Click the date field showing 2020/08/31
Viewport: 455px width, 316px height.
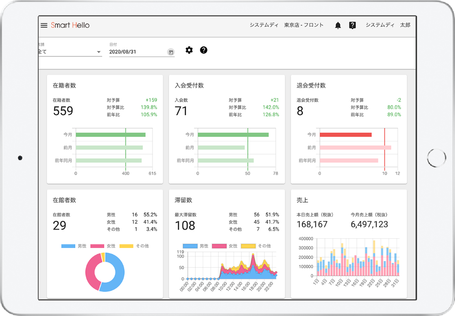pyautogui.click(x=136, y=52)
